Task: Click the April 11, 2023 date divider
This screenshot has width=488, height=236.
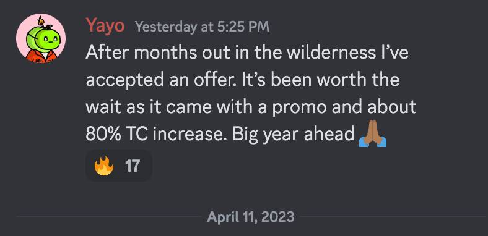Action: [251, 216]
